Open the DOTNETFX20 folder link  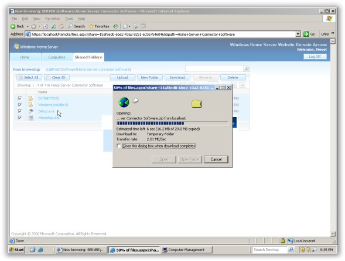point(49,98)
